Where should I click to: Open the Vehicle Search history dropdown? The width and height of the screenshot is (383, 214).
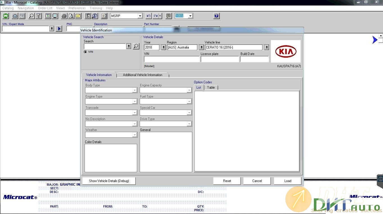point(129,46)
